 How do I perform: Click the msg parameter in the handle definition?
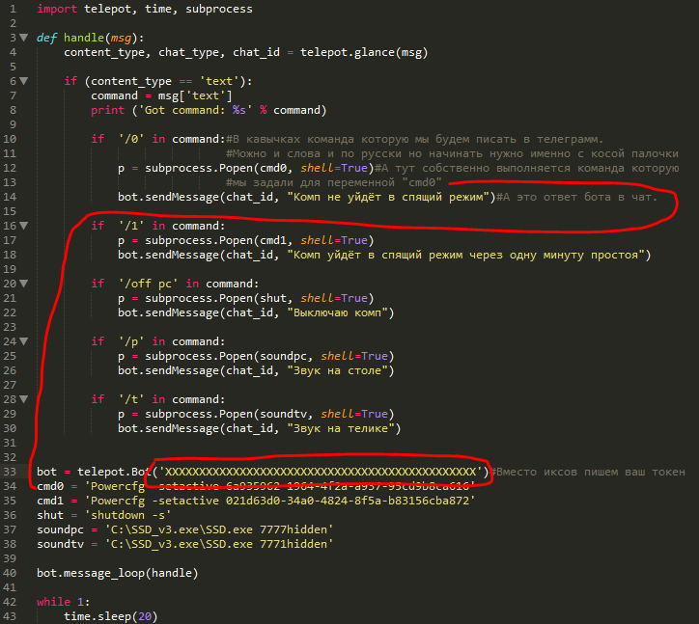(x=121, y=38)
